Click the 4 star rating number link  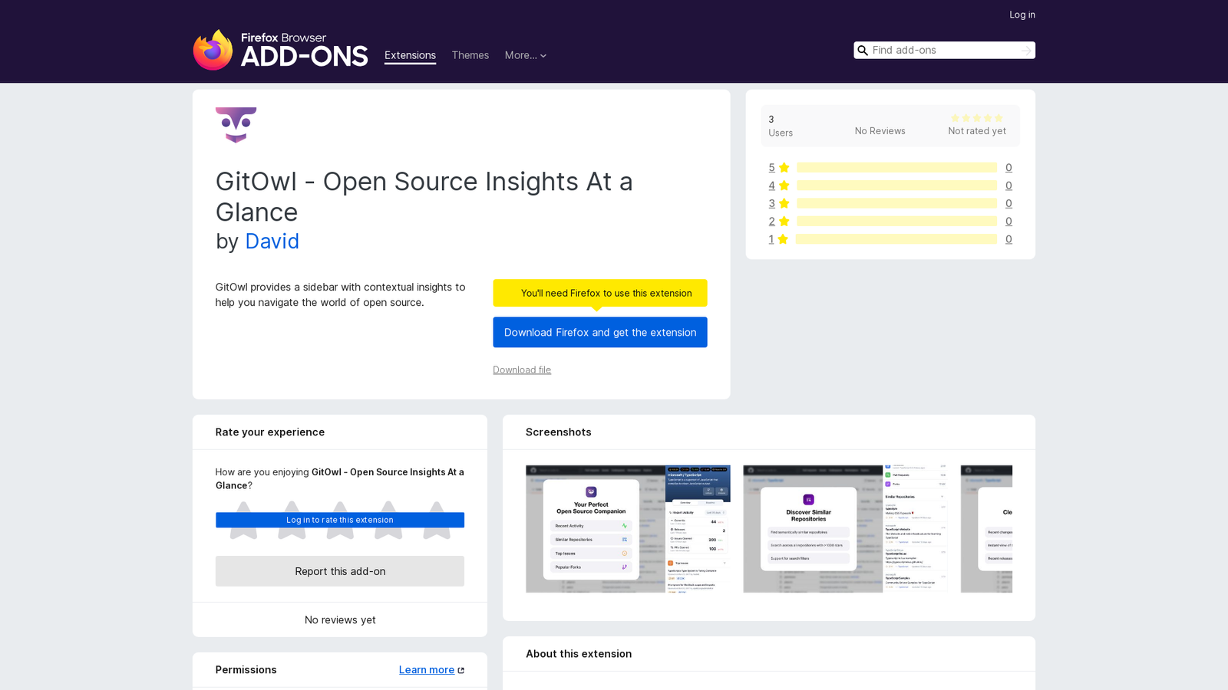[x=771, y=186]
